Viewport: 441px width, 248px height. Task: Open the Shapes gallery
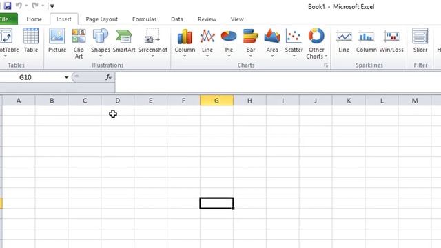pyautogui.click(x=101, y=43)
